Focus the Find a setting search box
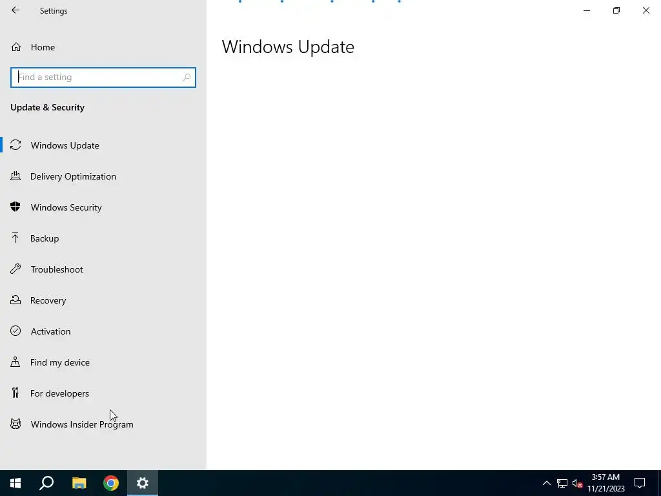The height and width of the screenshot is (496, 661). 103,77
